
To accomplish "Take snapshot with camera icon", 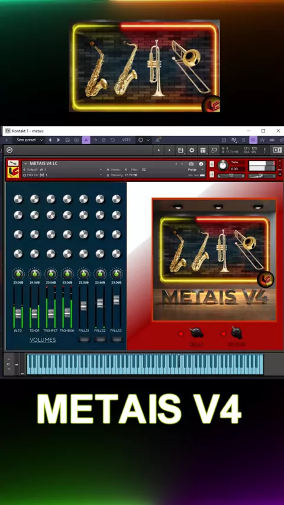I will pos(191,164).
